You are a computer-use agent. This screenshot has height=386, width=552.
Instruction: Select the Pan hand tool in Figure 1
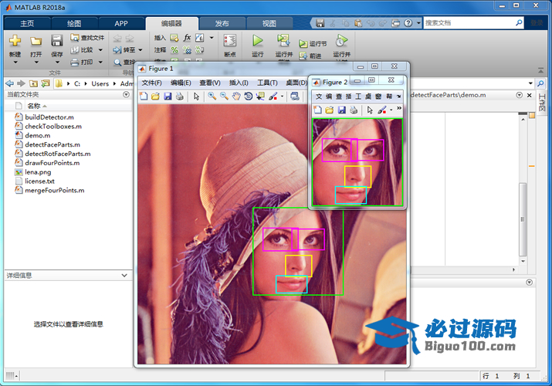pyautogui.click(x=236, y=96)
